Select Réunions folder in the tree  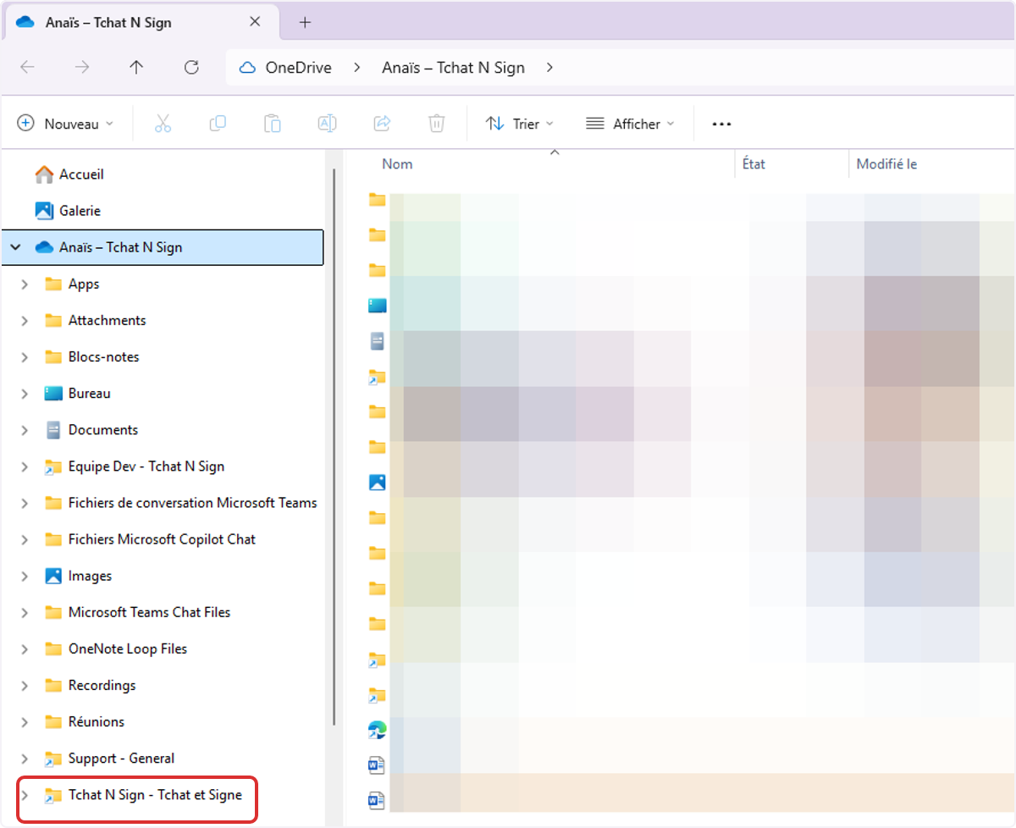pos(96,722)
